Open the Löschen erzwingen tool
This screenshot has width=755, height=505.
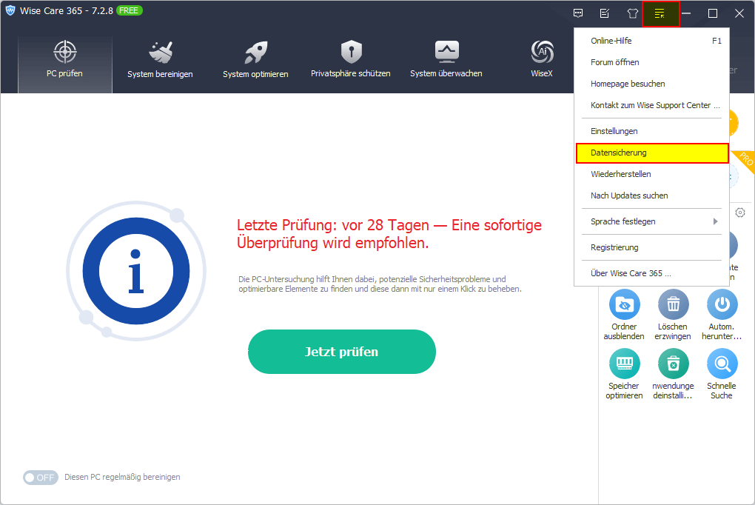[x=673, y=315]
